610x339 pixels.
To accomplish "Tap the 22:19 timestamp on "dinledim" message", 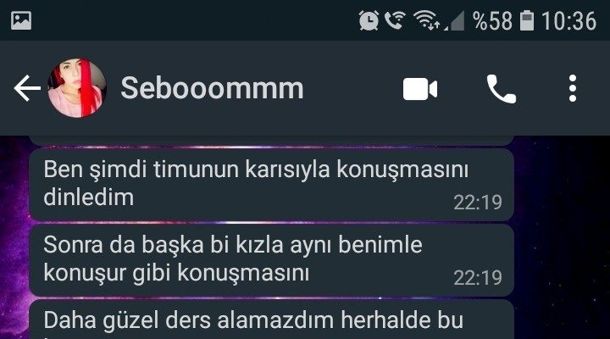I will point(478,203).
